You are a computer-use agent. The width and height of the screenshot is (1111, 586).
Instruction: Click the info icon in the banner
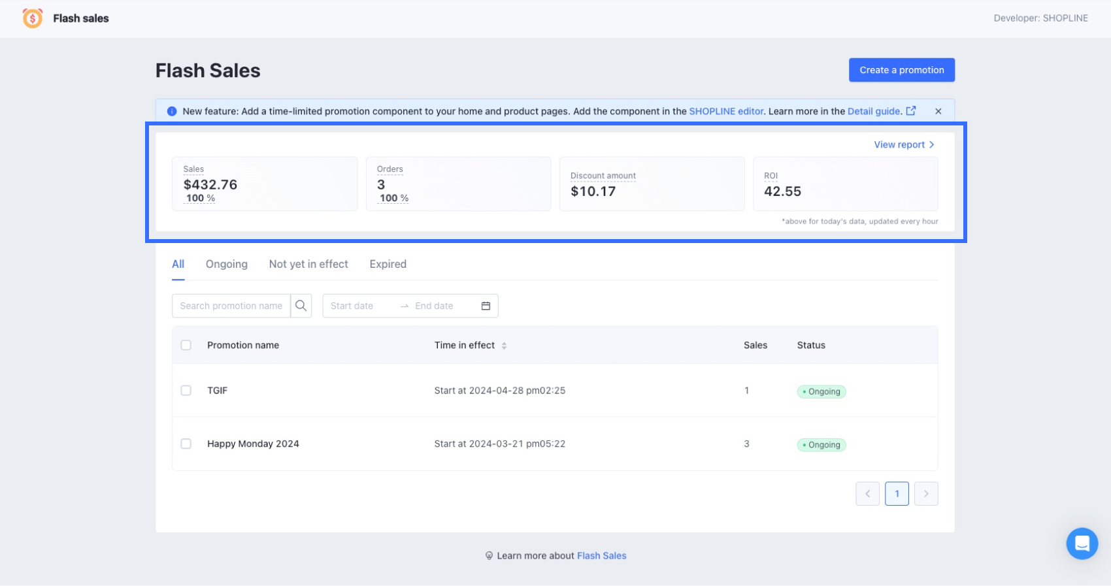pos(172,111)
